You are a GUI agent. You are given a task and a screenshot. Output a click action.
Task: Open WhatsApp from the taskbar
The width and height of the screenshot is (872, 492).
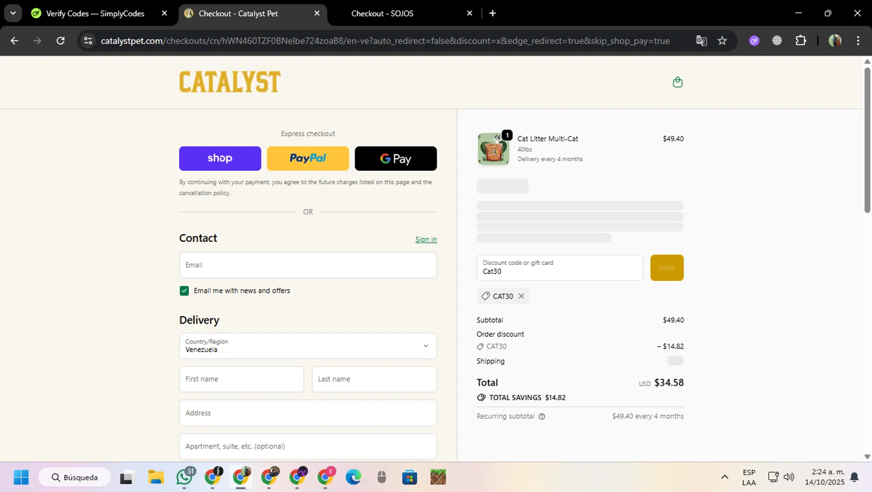point(184,477)
